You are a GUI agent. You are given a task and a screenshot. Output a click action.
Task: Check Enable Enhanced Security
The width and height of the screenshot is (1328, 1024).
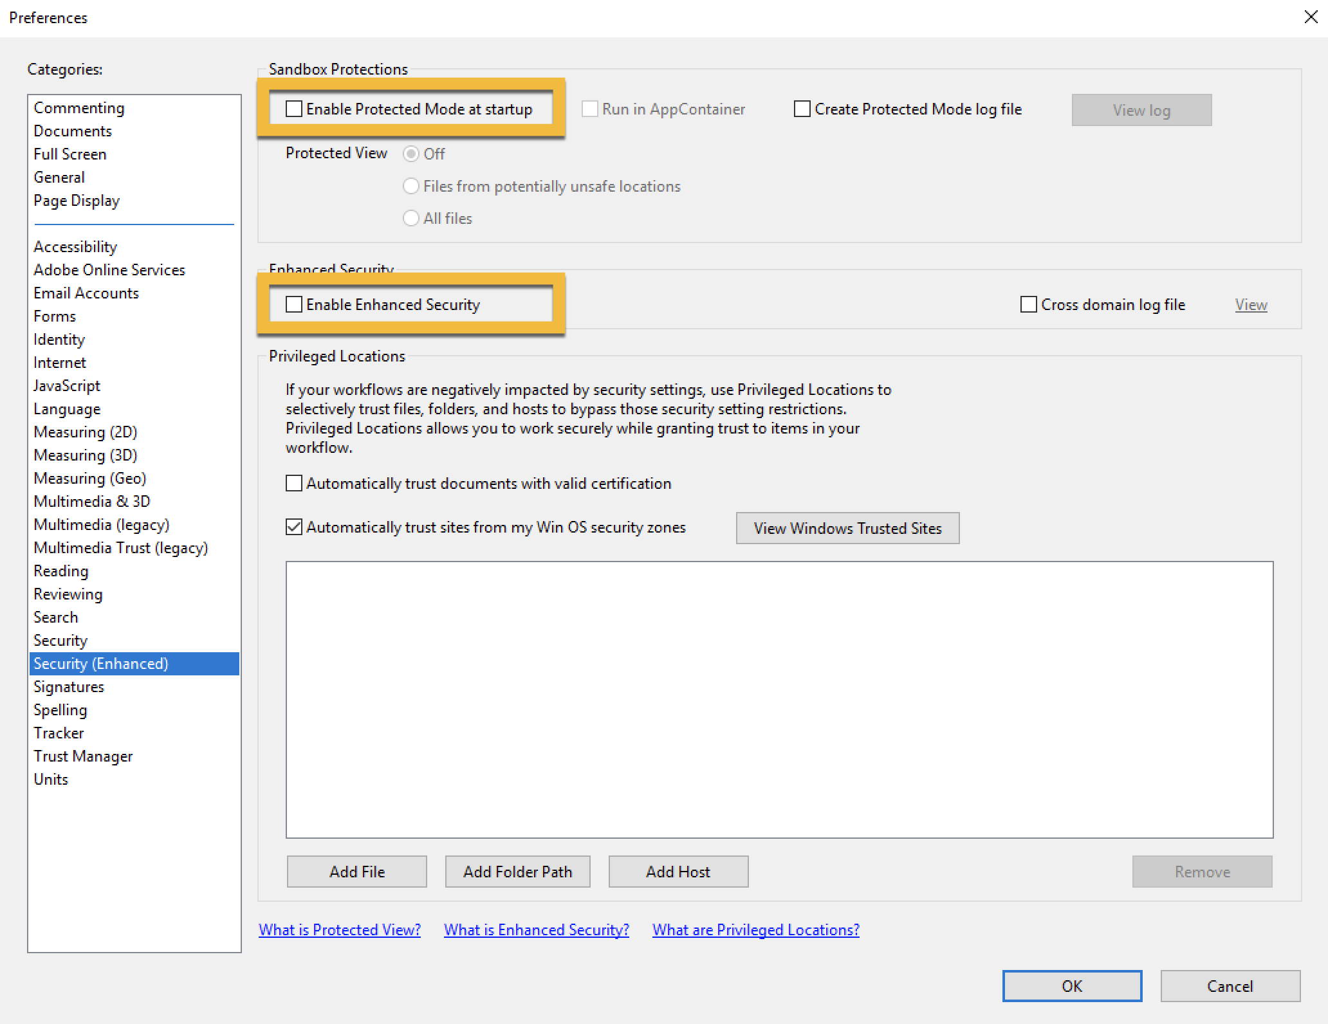(x=294, y=304)
